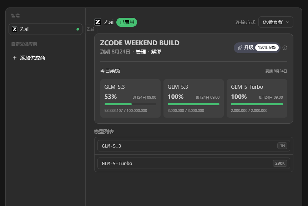Click the GLM-5.3 53% progress bar
308x206 pixels.
point(130,104)
